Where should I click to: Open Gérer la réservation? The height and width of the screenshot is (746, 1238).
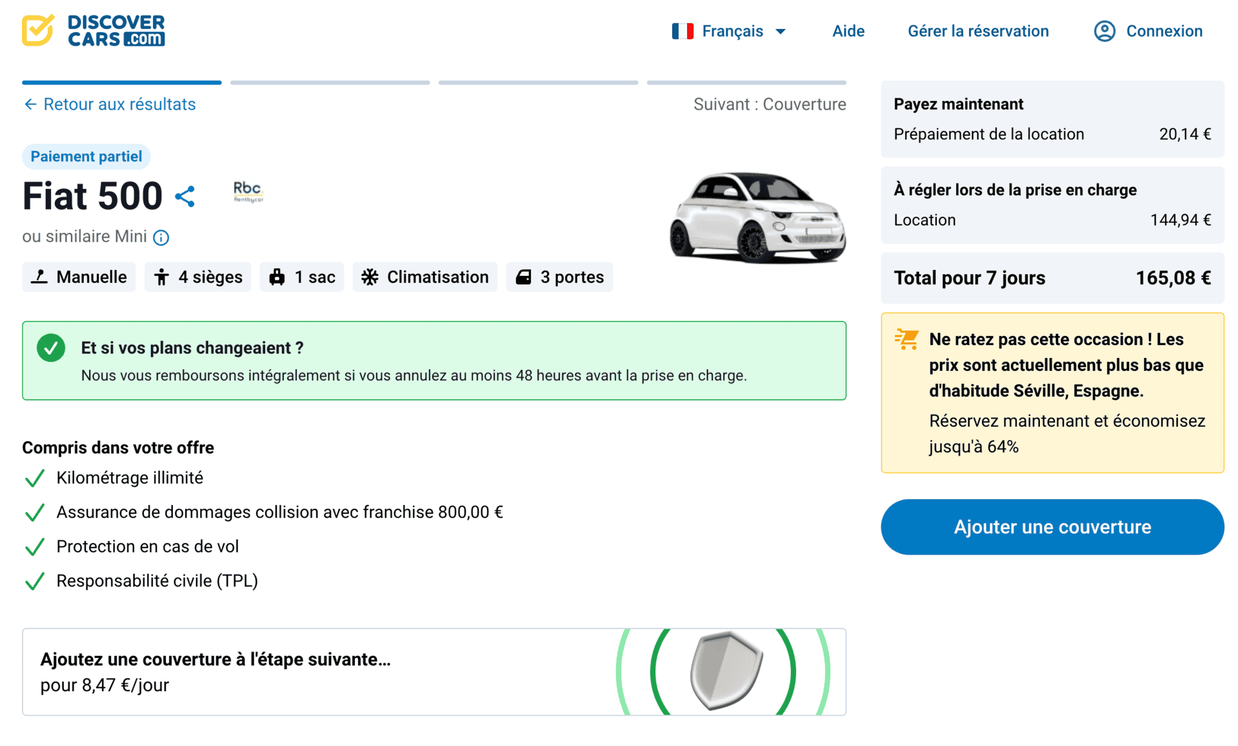[978, 30]
